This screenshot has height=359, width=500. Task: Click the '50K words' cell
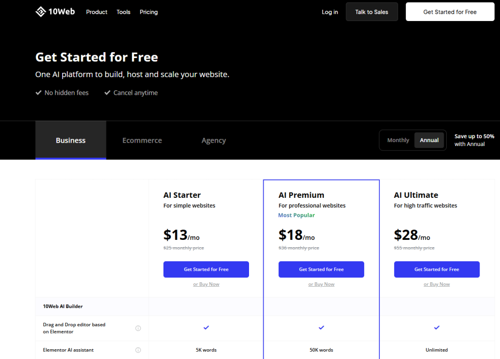click(321, 350)
